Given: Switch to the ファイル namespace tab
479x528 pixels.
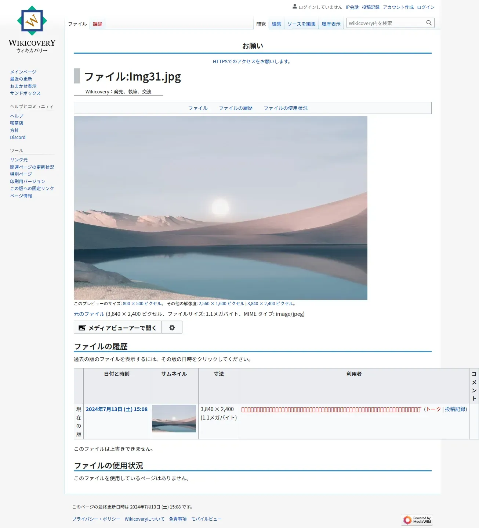Looking at the screenshot, I should 77,24.
